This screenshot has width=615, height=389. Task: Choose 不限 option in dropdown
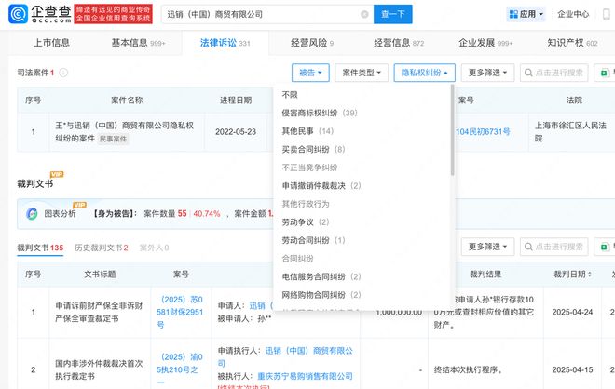click(x=290, y=95)
